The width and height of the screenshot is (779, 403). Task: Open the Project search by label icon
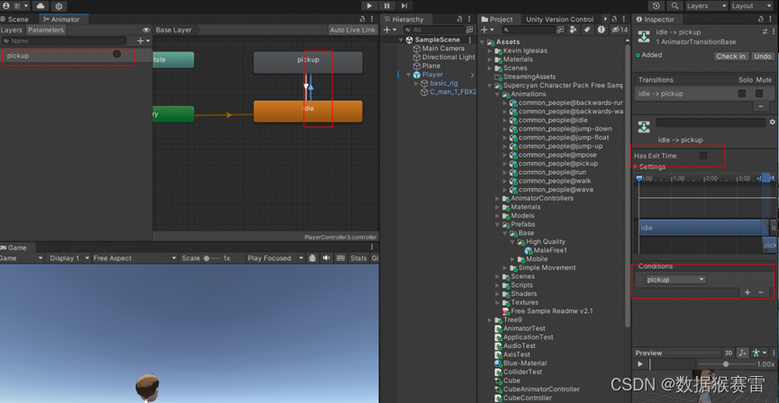587,30
